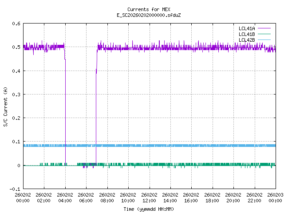Image resolution: width=284 pixels, height=213 pixels.
Task: Click the -0.1 y-axis tick label
Action: pos(14,189)
